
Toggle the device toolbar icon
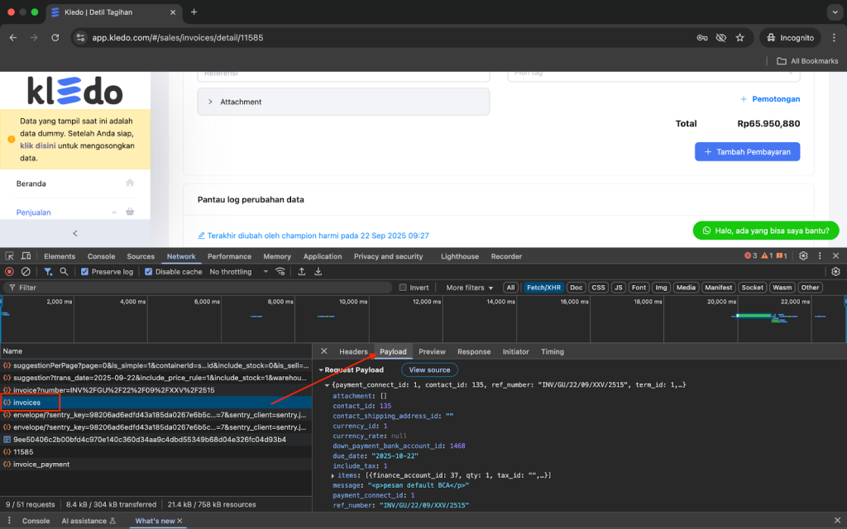point(26,256)
